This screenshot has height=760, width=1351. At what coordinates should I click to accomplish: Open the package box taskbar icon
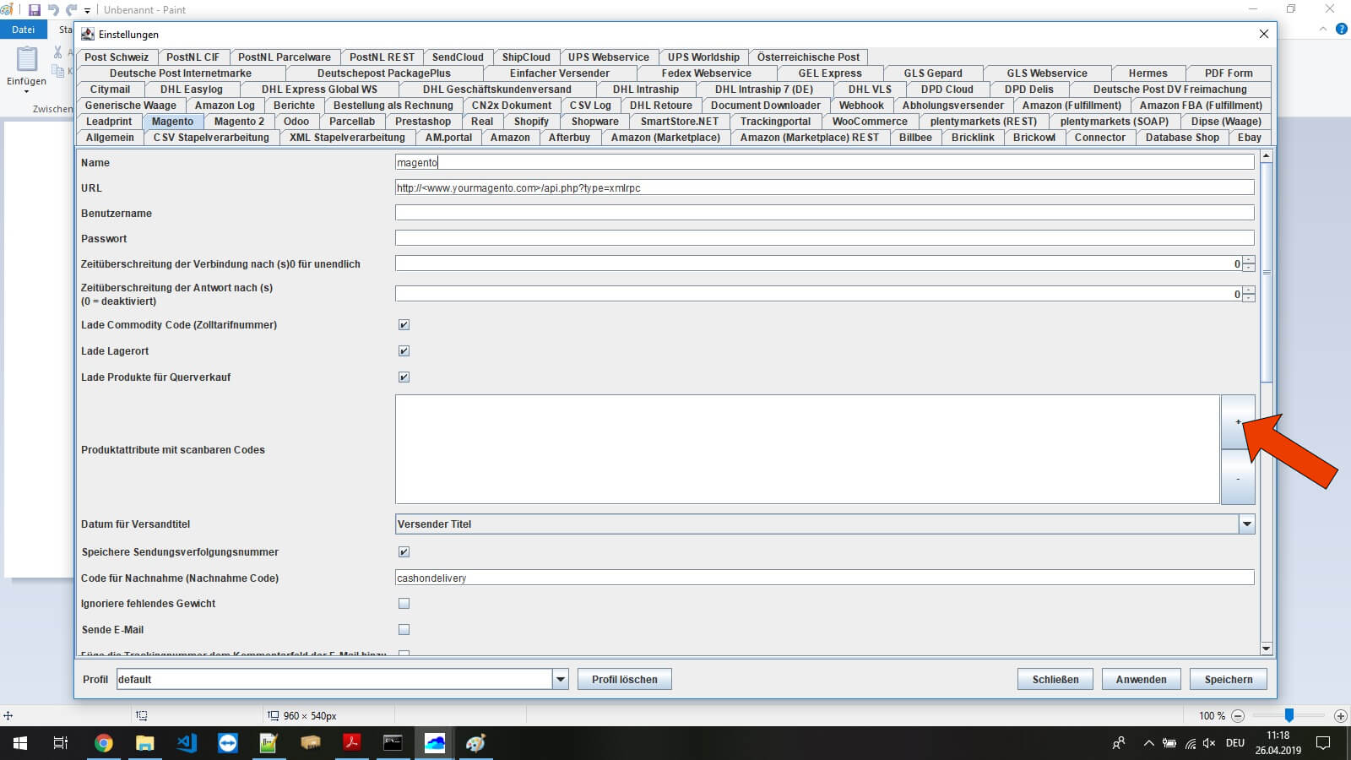coord(310,743)
